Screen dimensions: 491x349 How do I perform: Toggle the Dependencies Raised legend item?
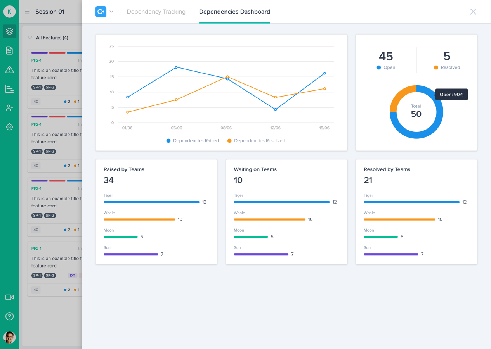click(193, 141)
